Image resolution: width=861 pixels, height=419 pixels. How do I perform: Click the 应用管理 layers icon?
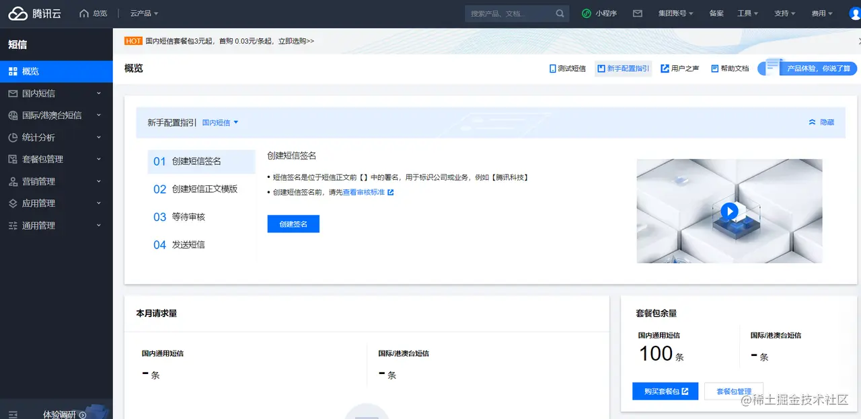(x=13, y=203)
